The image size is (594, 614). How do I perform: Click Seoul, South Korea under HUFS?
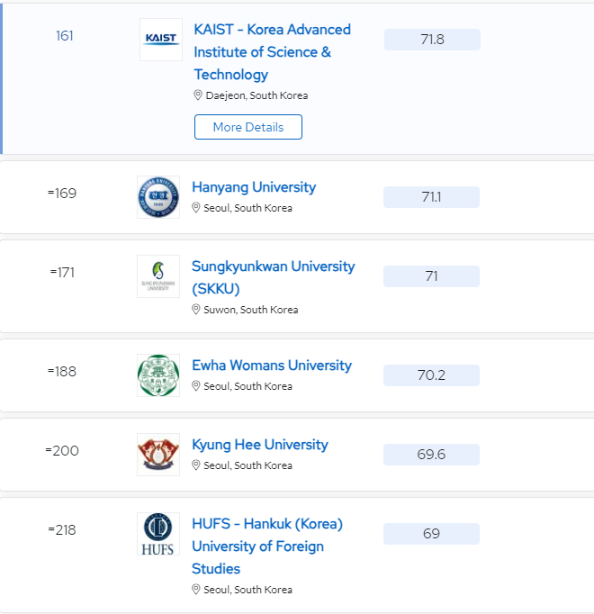(247, 590)
